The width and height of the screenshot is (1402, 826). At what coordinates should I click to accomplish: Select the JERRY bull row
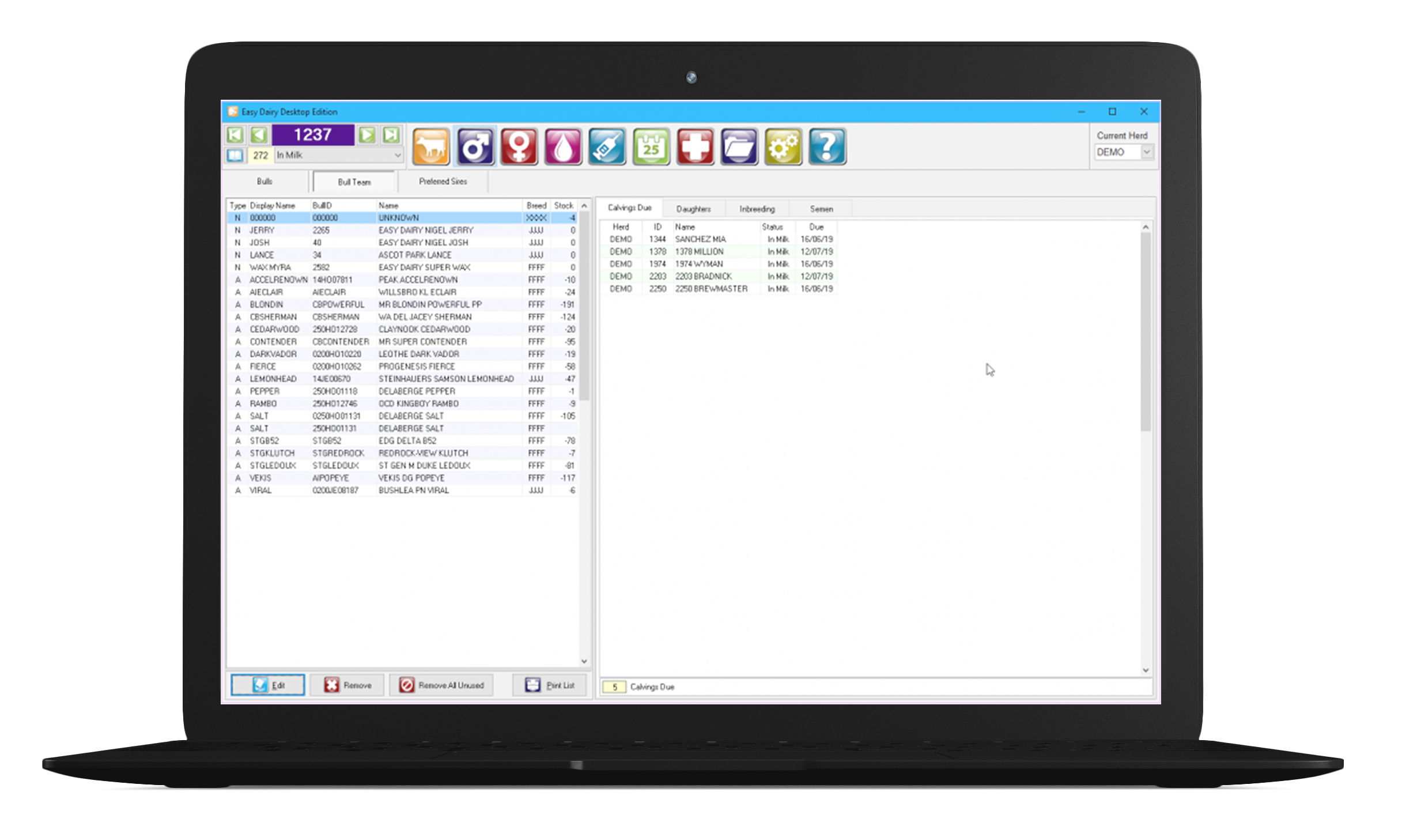point(402,231)
